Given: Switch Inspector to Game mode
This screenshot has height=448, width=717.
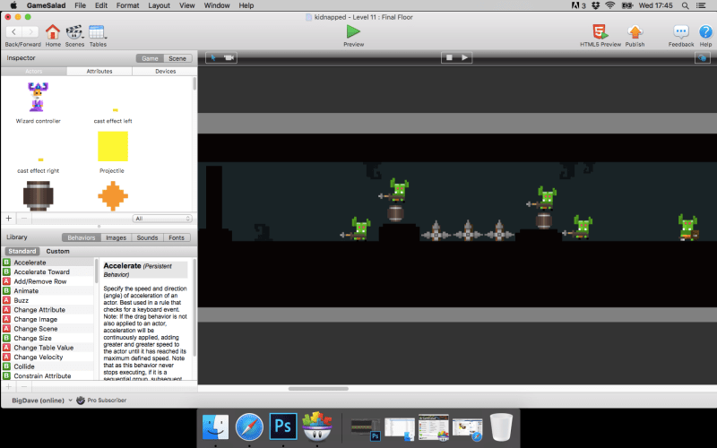Looking at the screenshot, I should (148, 58).
